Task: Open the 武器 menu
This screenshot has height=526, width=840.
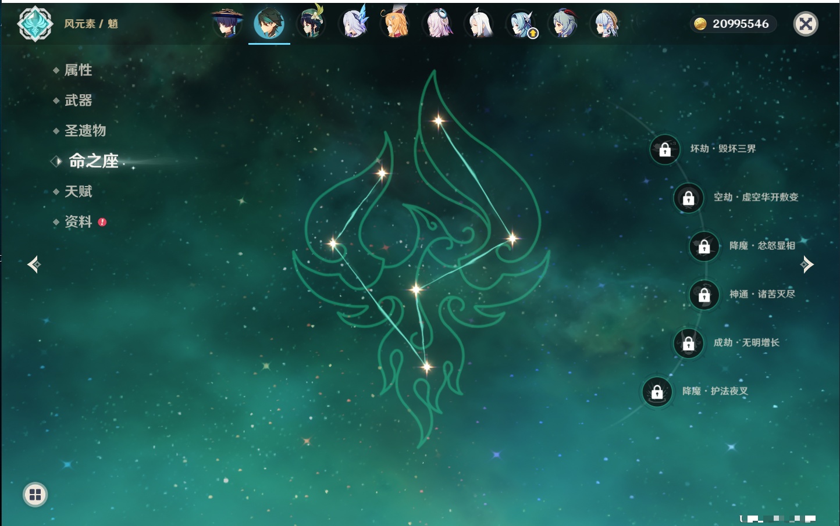Action: pos(78,101)
